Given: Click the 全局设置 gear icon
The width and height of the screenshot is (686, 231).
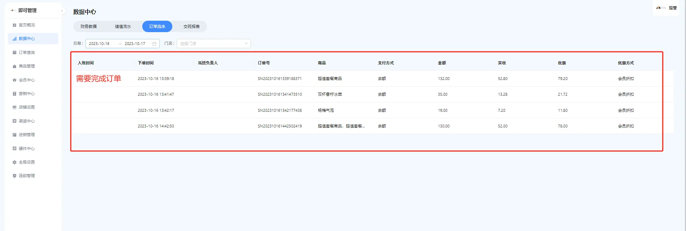Looking at the screenshot, I should [x=14, y=162].
